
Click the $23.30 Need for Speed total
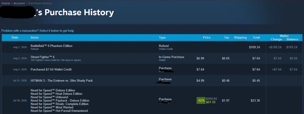[255, 100]
